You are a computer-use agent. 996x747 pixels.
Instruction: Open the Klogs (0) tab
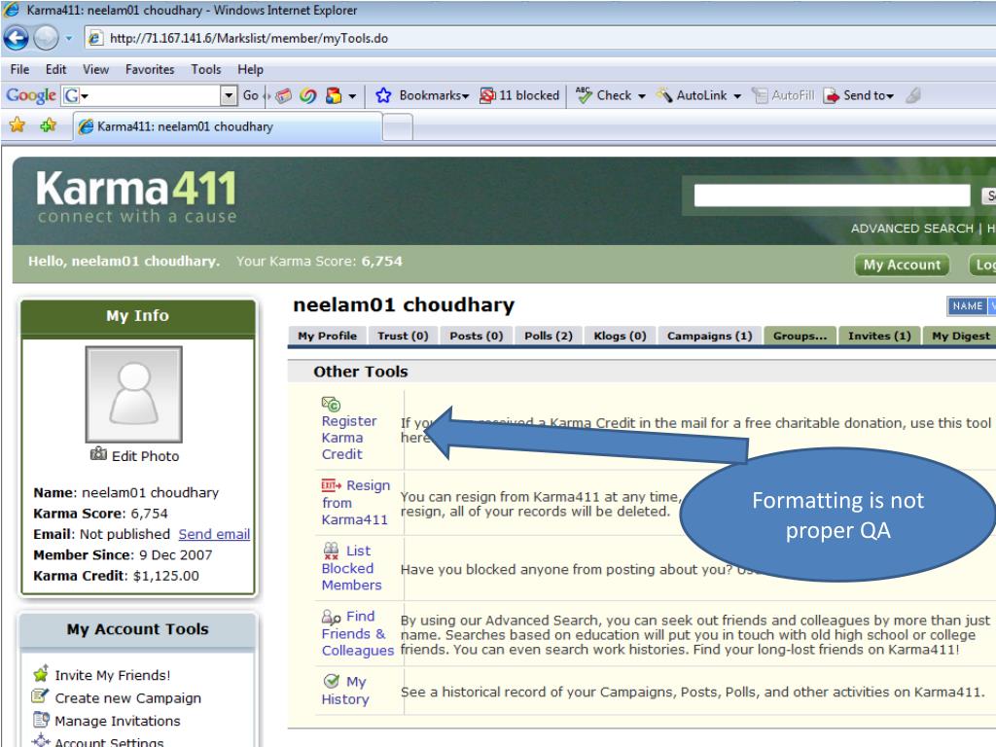click(620, 336)
